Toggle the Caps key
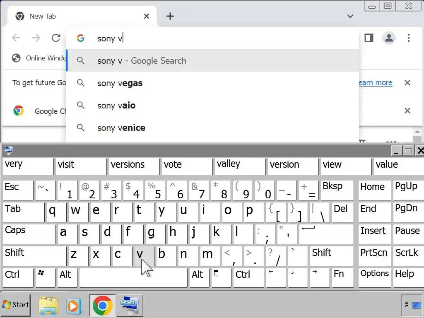 point(29,234)
